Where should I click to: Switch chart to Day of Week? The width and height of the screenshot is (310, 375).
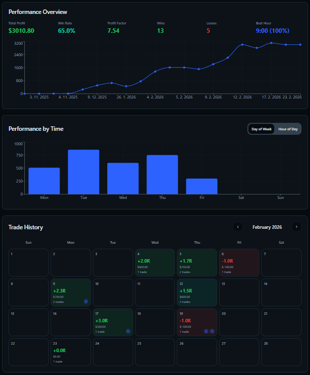pyautogui.click(x=261, y=129)
